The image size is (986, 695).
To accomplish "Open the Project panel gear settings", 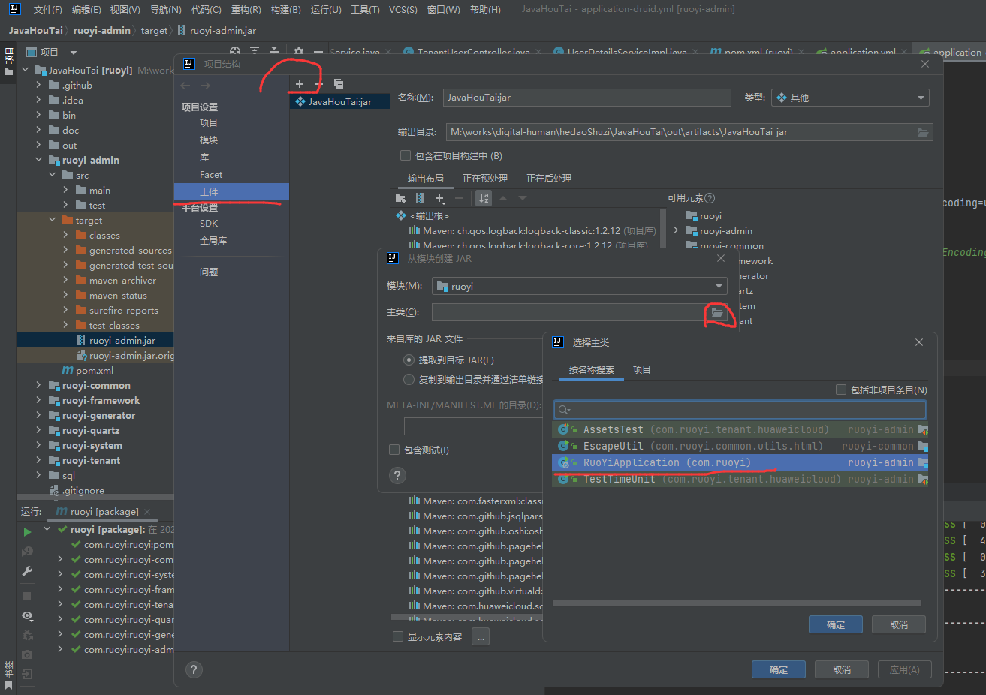I will pyautogui.click(x=299, y=52).
